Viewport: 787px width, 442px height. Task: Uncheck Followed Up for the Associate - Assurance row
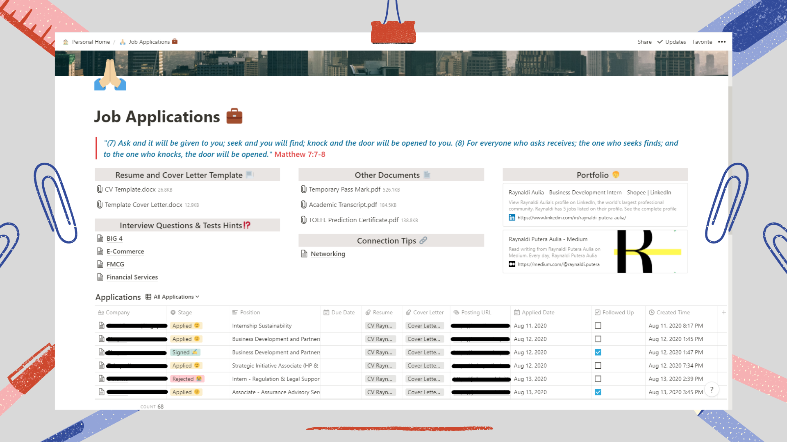pos(598,392)
